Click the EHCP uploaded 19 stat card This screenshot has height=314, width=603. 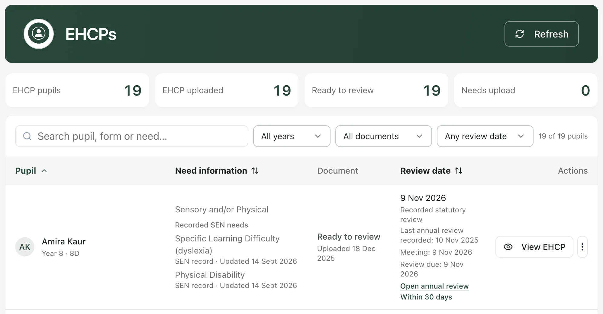[x=227, y=90]
